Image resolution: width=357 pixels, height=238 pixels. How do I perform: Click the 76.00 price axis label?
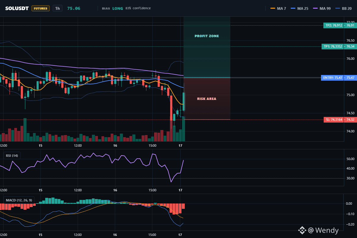pyautogui.click(x=350, y=59)
